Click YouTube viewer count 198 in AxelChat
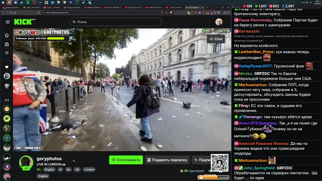This screenshot has width=322, height=181. tap(247, 6)
